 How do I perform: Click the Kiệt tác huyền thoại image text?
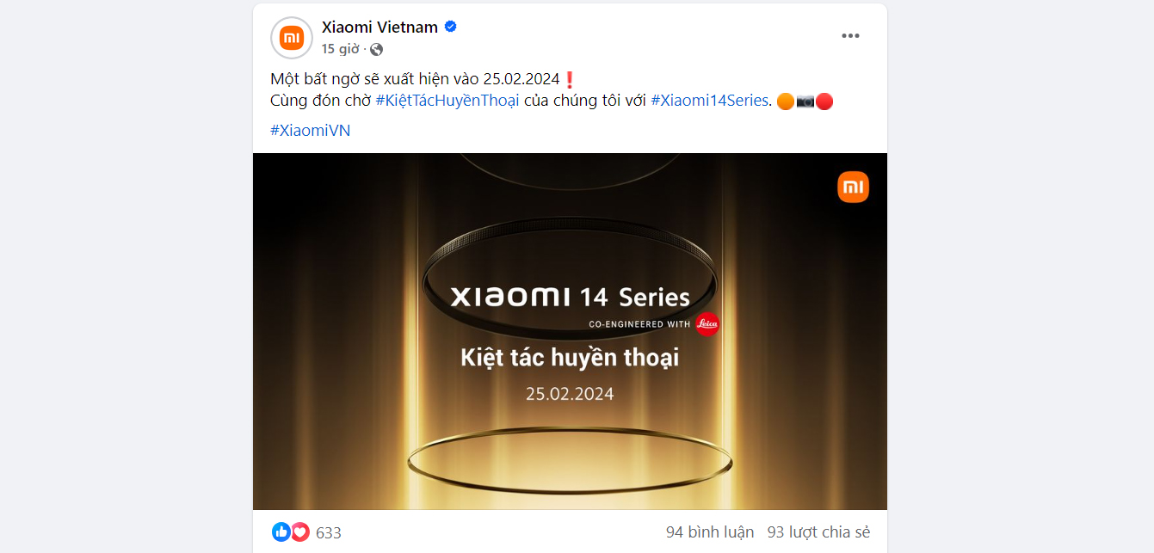coord(570,357)
